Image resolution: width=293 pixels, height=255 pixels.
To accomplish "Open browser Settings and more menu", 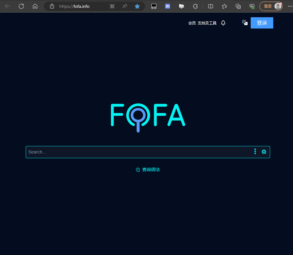I will click(290, 6).
